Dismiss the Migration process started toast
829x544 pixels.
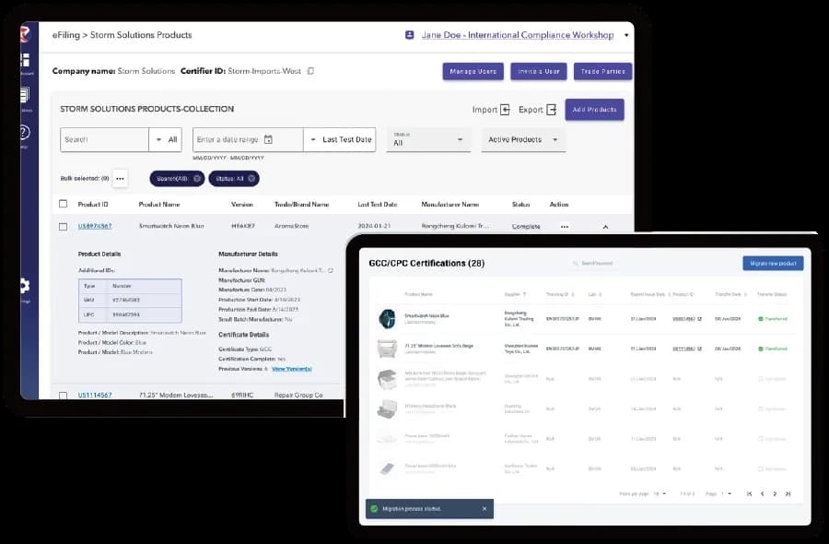485,509
